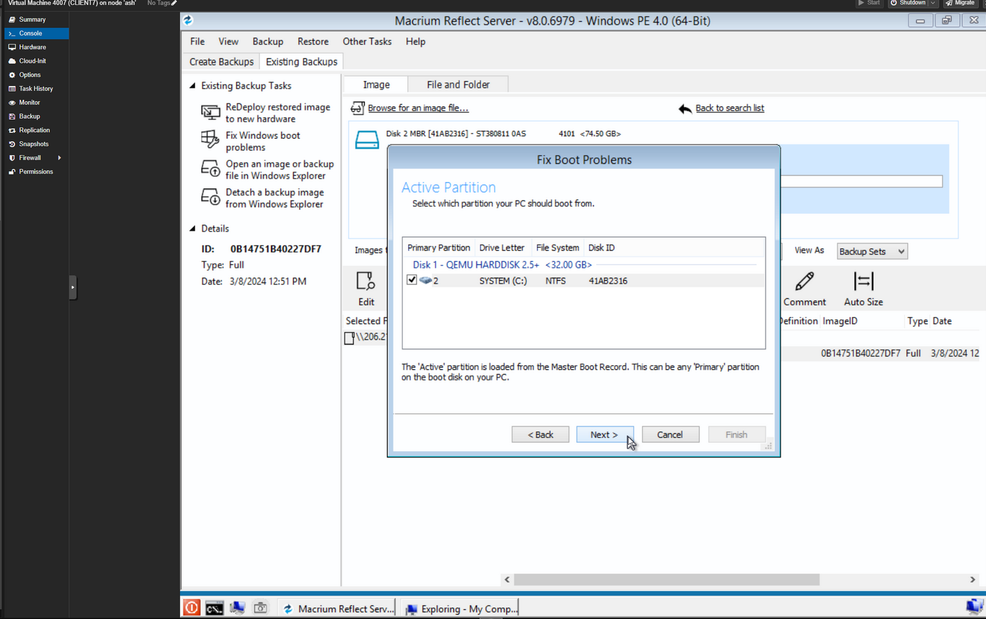Open Task History in the Proxmox sidebar

point(36,89)
